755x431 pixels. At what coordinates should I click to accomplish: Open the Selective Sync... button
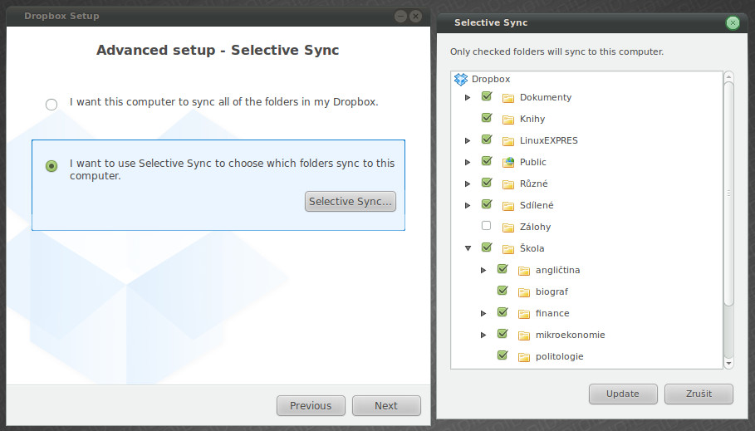tap(350, 202)
